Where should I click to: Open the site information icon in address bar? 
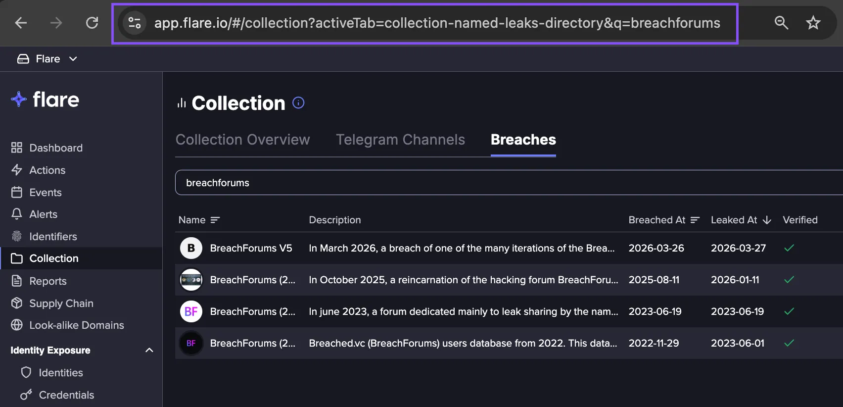coord(135,23)
